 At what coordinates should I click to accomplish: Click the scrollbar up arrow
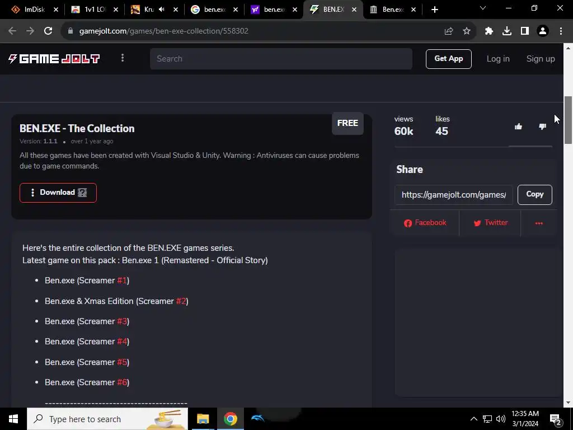pos(568,48)
